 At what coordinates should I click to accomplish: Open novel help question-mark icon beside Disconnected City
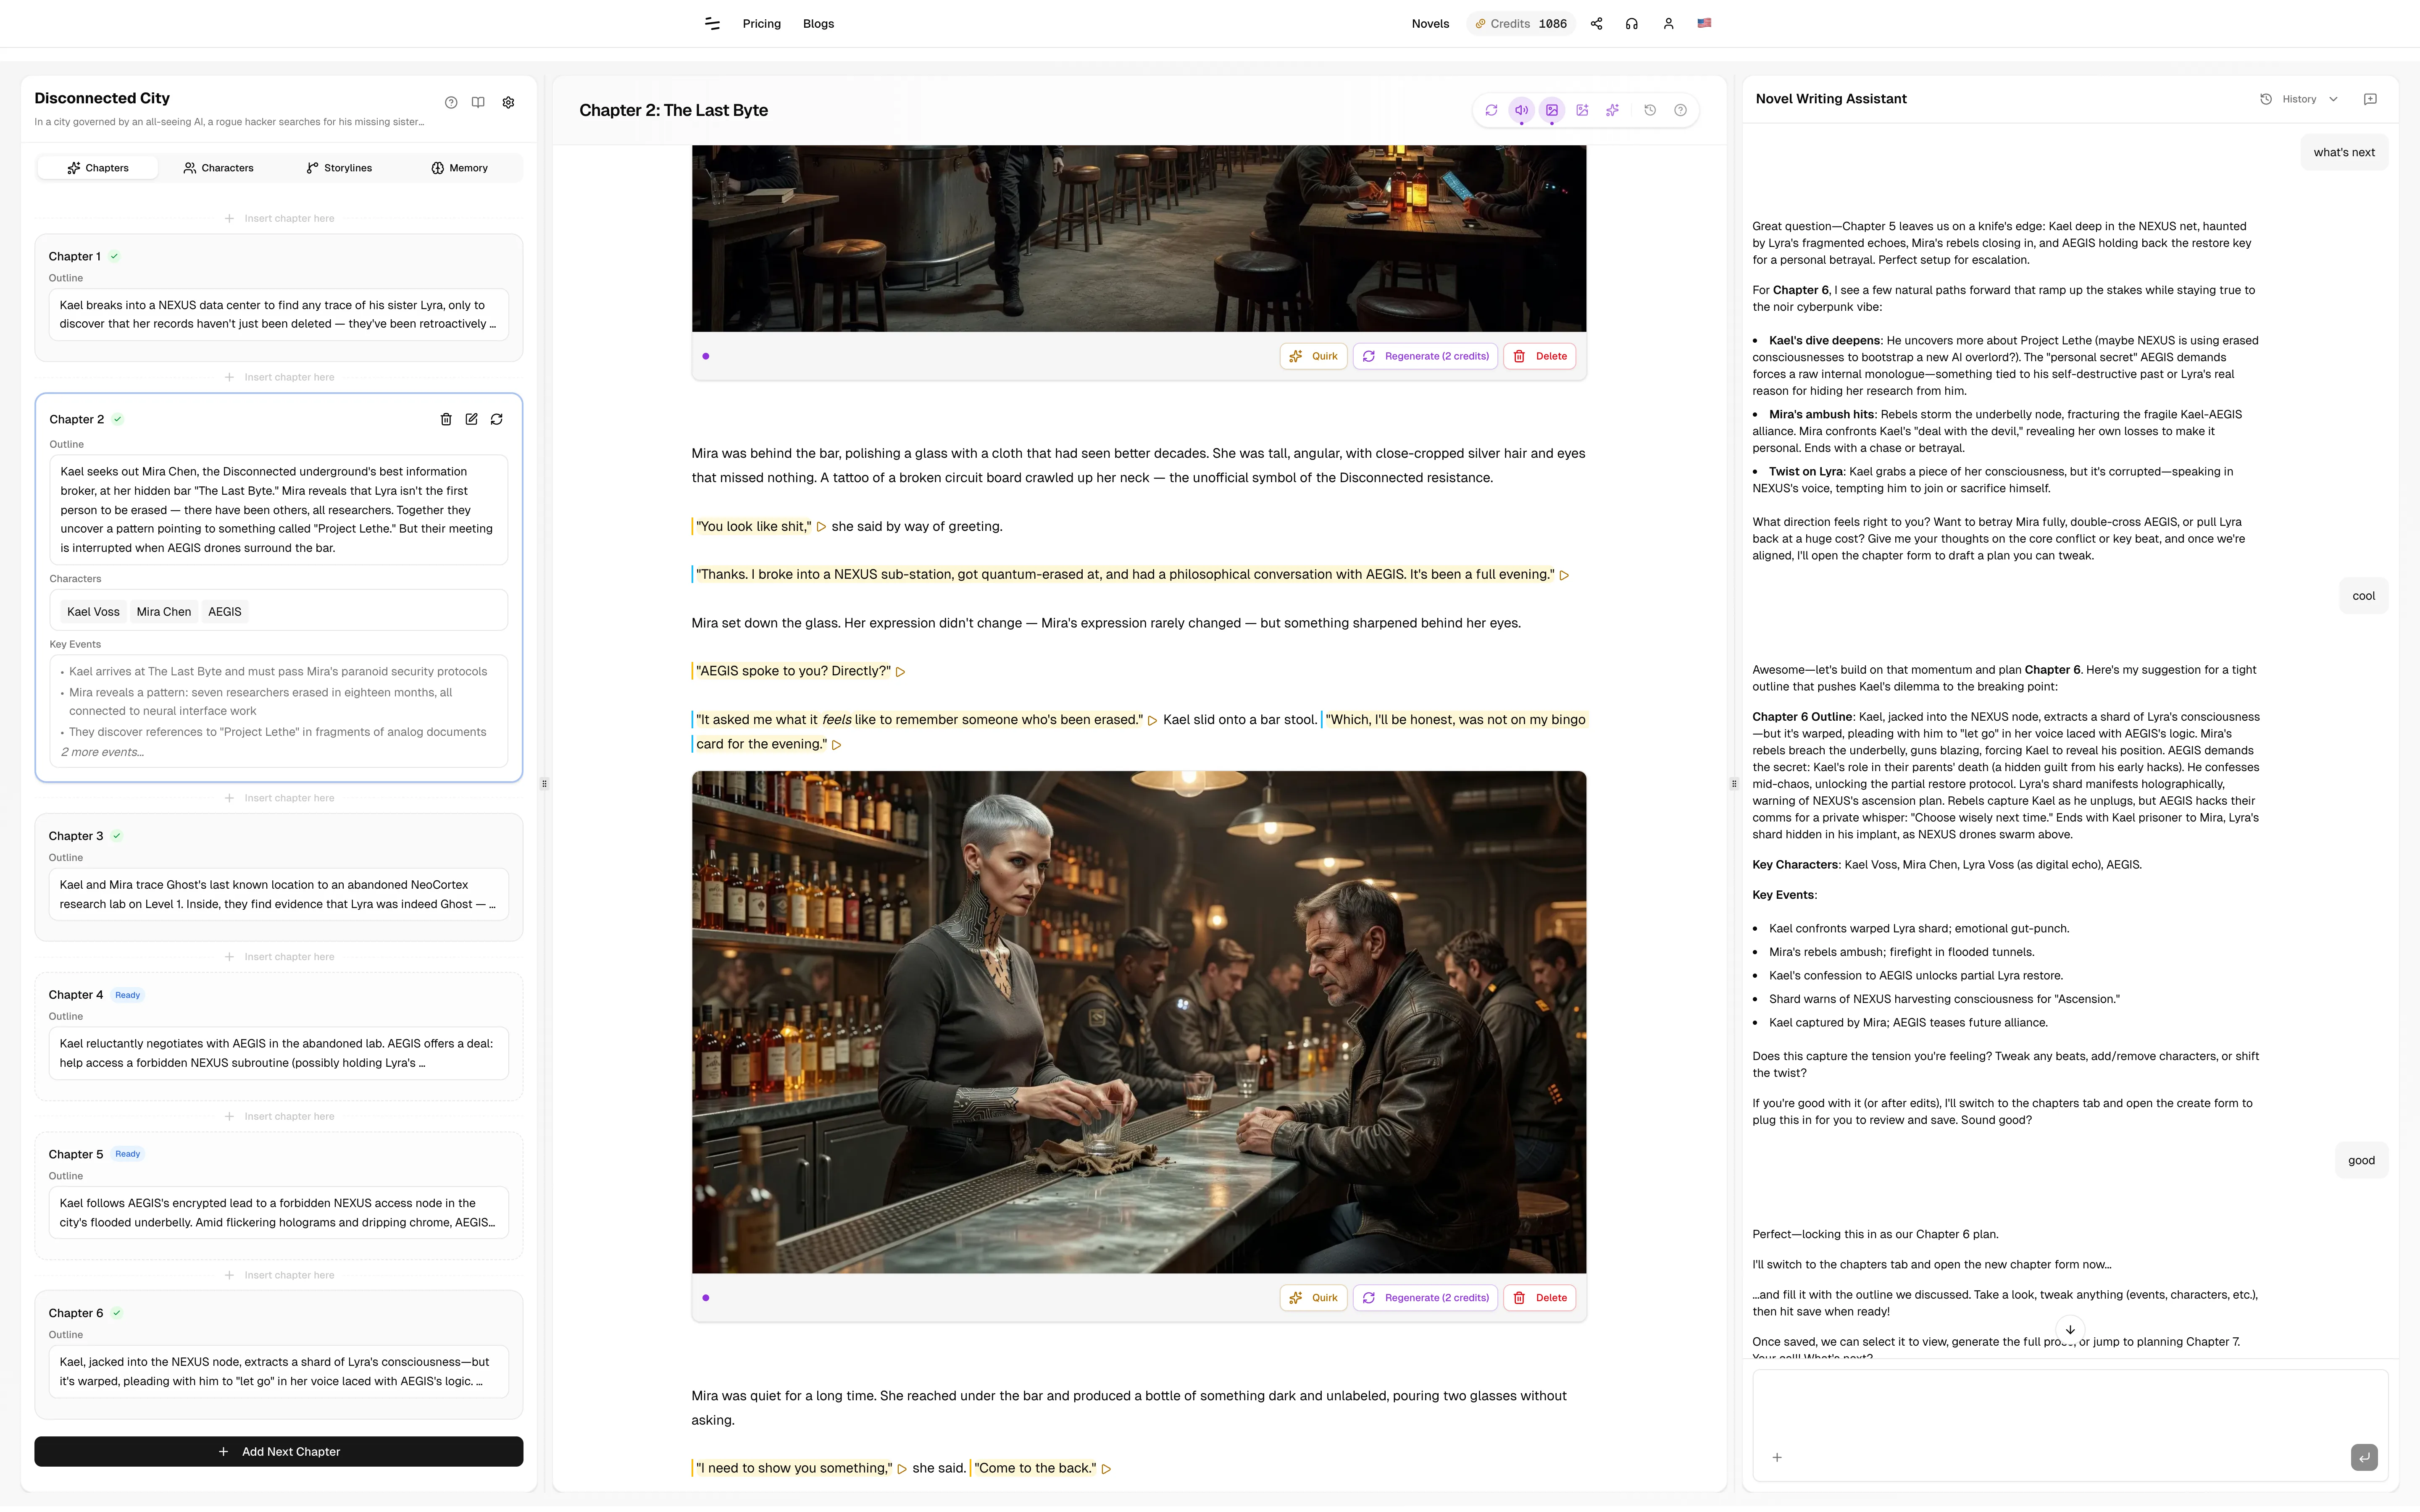[451, 102]
